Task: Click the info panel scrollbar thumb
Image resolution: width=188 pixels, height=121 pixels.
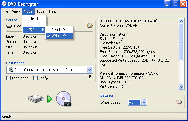Action: 181,43
